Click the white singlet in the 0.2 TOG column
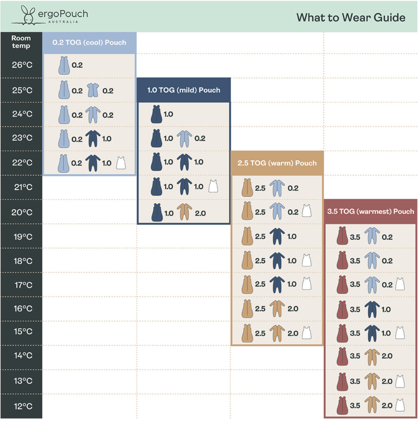This screenshot has width=418, height=427. pos(121,163)
